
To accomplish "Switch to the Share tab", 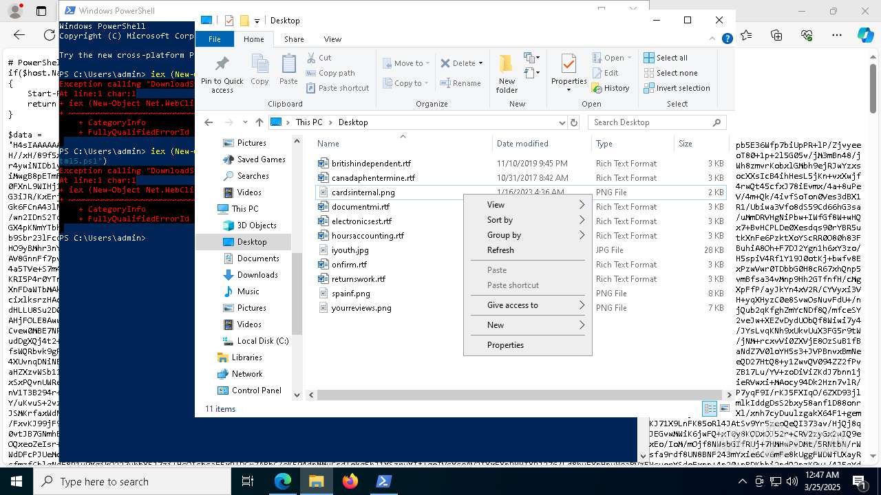I will coord(294,39).
